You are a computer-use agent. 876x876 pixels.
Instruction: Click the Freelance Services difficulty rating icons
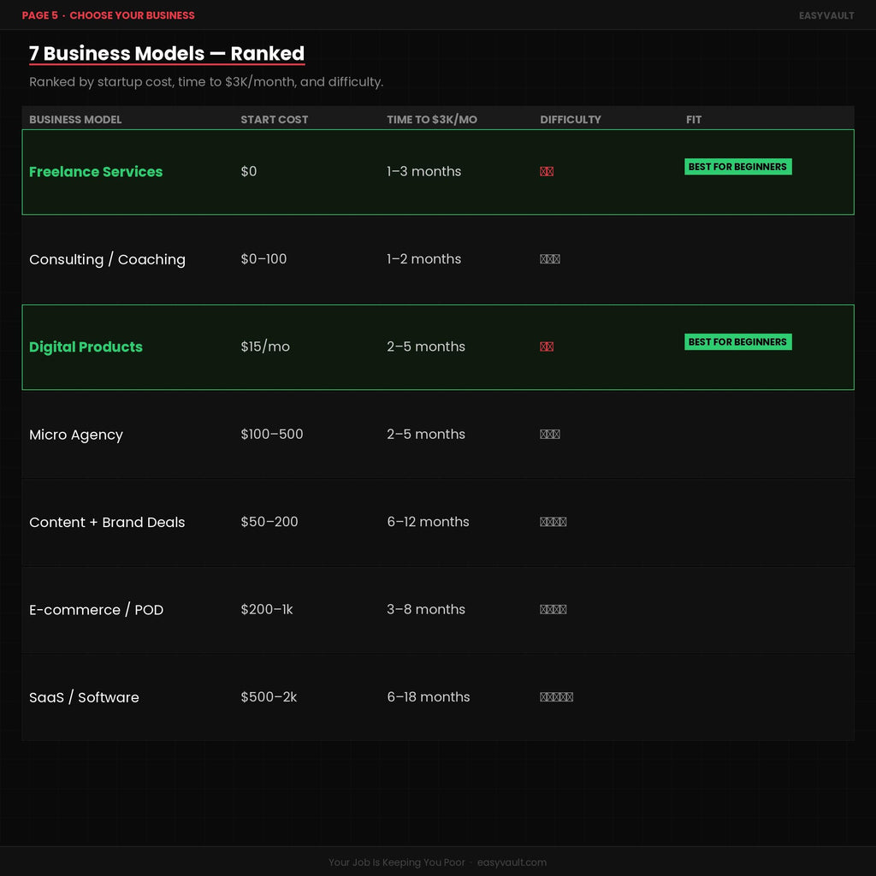pyautogui.click(x=547, y=171)
